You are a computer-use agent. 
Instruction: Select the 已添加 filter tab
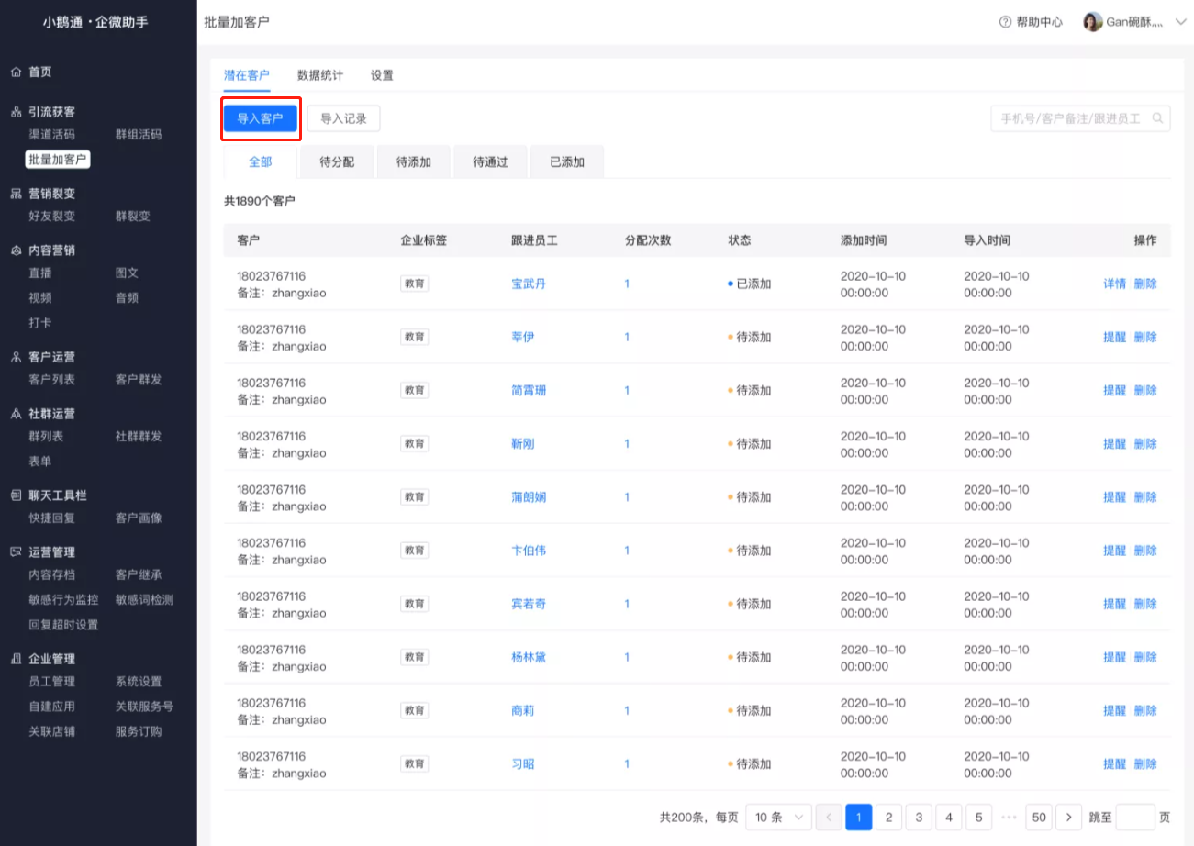pos(567,162)
